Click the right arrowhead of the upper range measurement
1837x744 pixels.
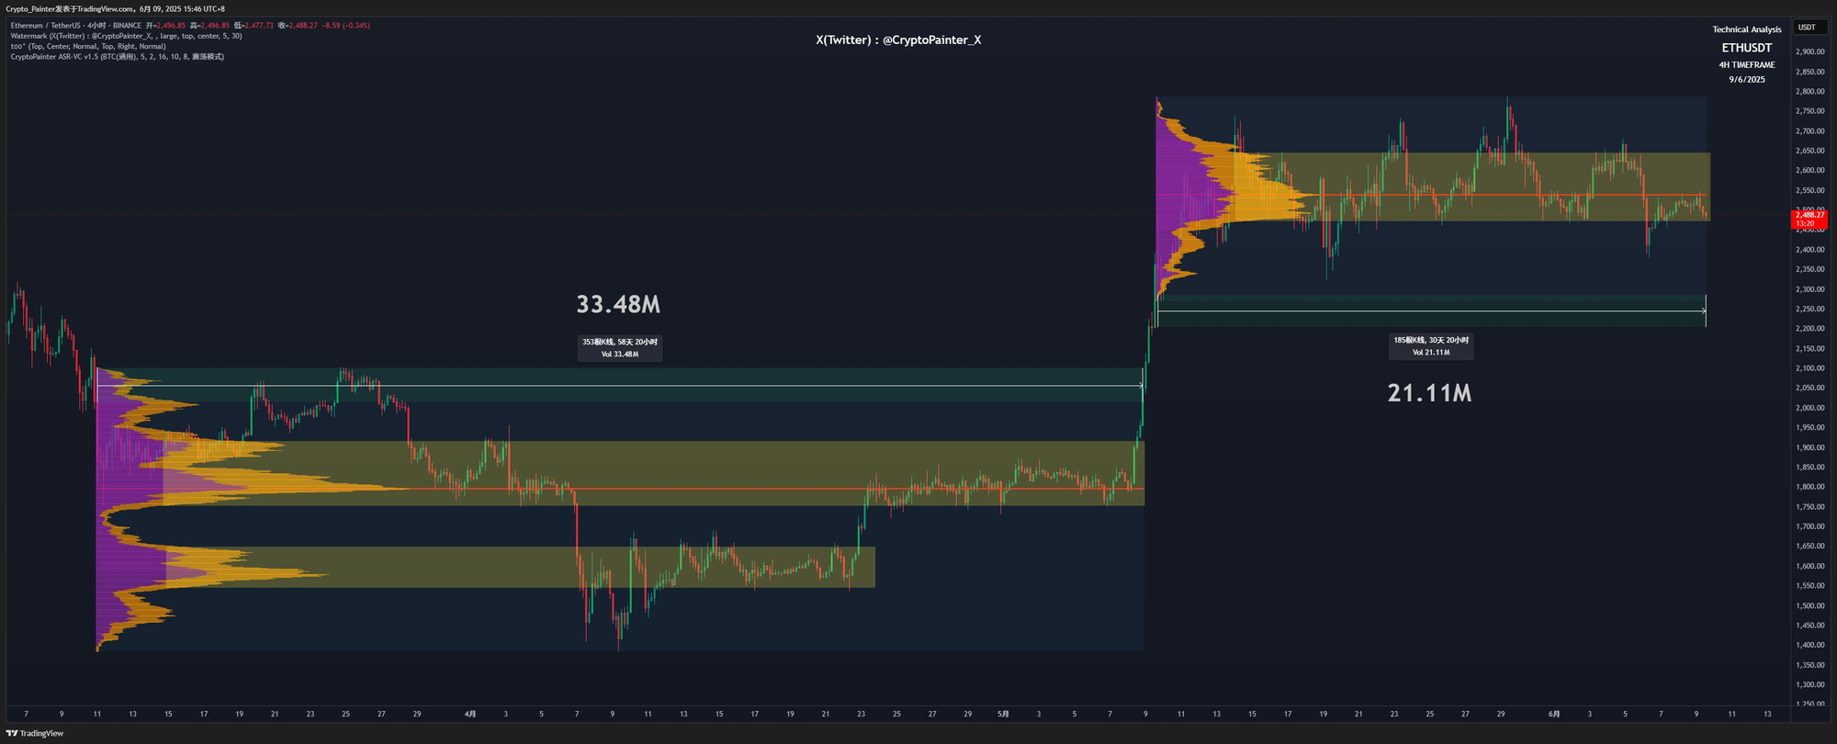1704,311
